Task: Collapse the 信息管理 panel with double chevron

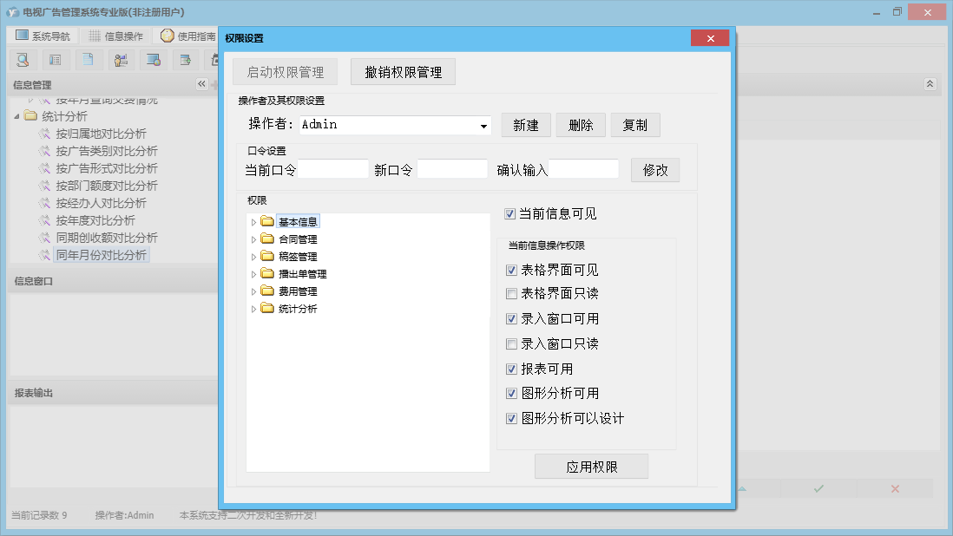Action: tap(201, 84)
